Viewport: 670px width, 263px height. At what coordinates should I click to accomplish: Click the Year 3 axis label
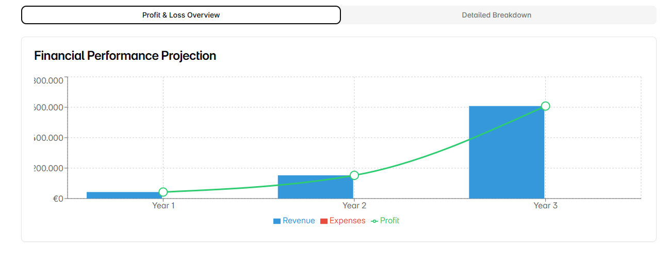coord(546,206)
